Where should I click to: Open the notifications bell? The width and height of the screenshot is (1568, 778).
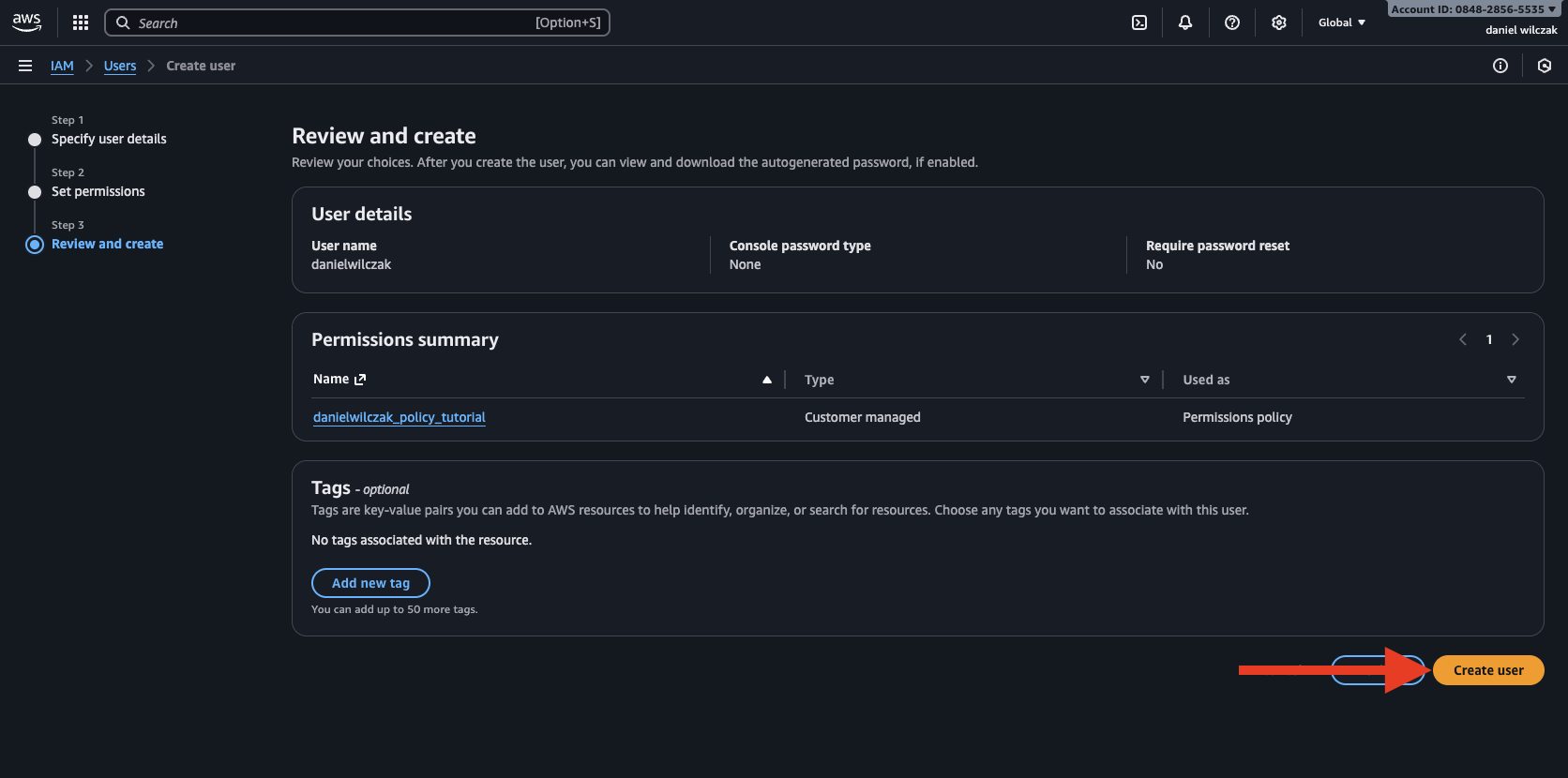[1185, 22]
